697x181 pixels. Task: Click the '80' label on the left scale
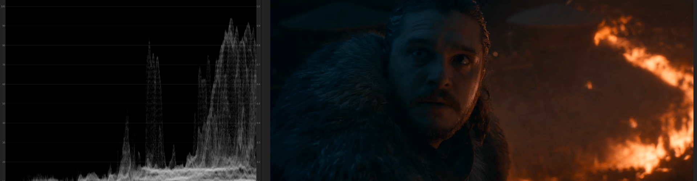[4, 46]
